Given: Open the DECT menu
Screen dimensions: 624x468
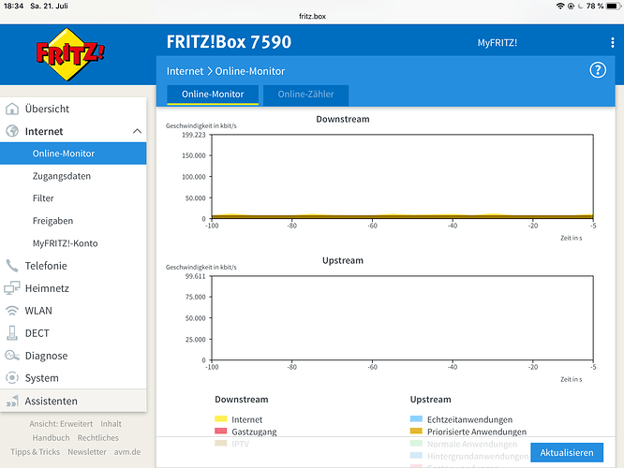Looking at the screenshot, I should tap(73, 333).
